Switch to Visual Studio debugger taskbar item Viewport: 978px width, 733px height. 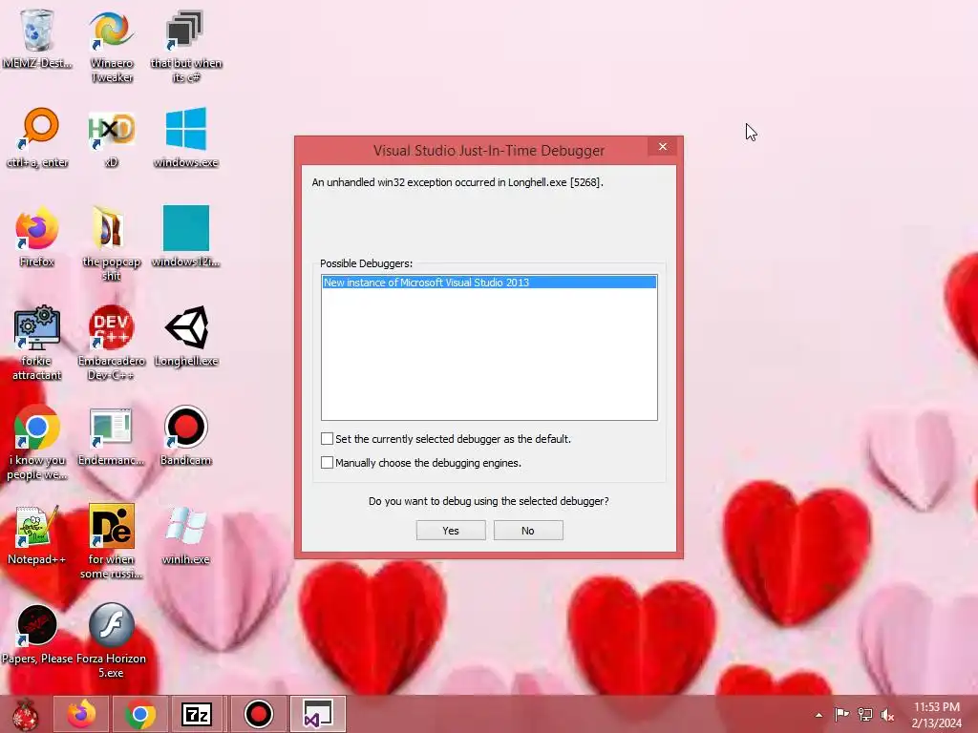click(317, 714)
